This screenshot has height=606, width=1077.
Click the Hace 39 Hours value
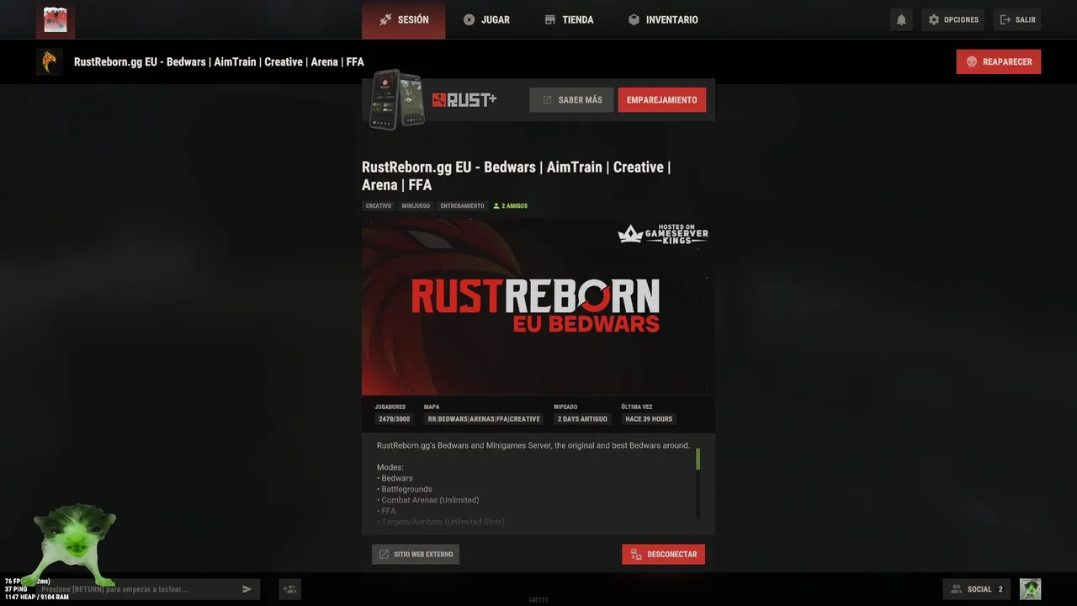[649, 419]
